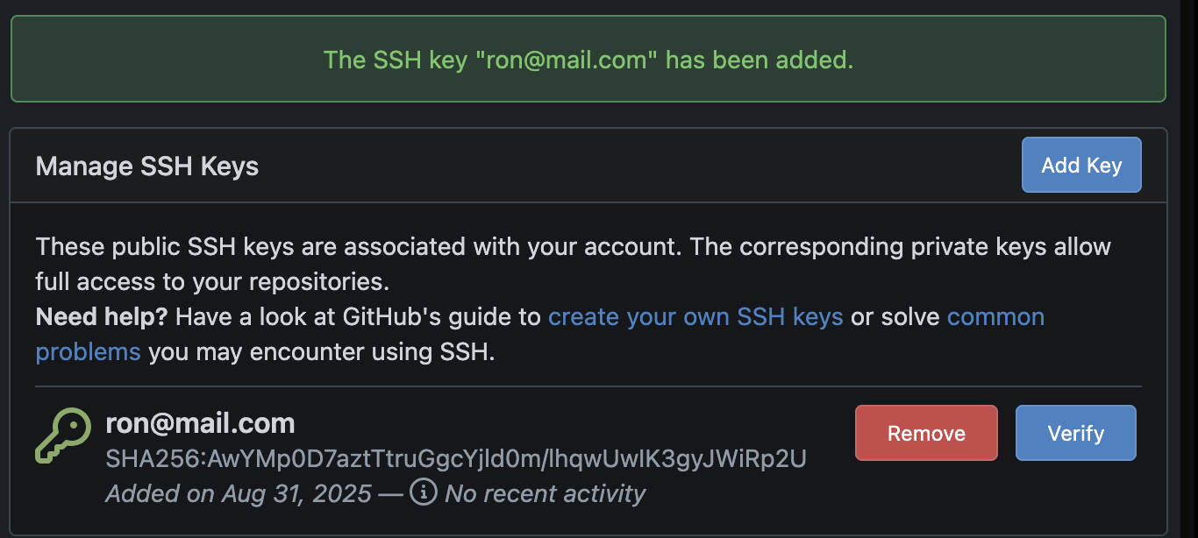
Task: Click the "Manage SSH Keys" panel heading
Action: point(147,166)
